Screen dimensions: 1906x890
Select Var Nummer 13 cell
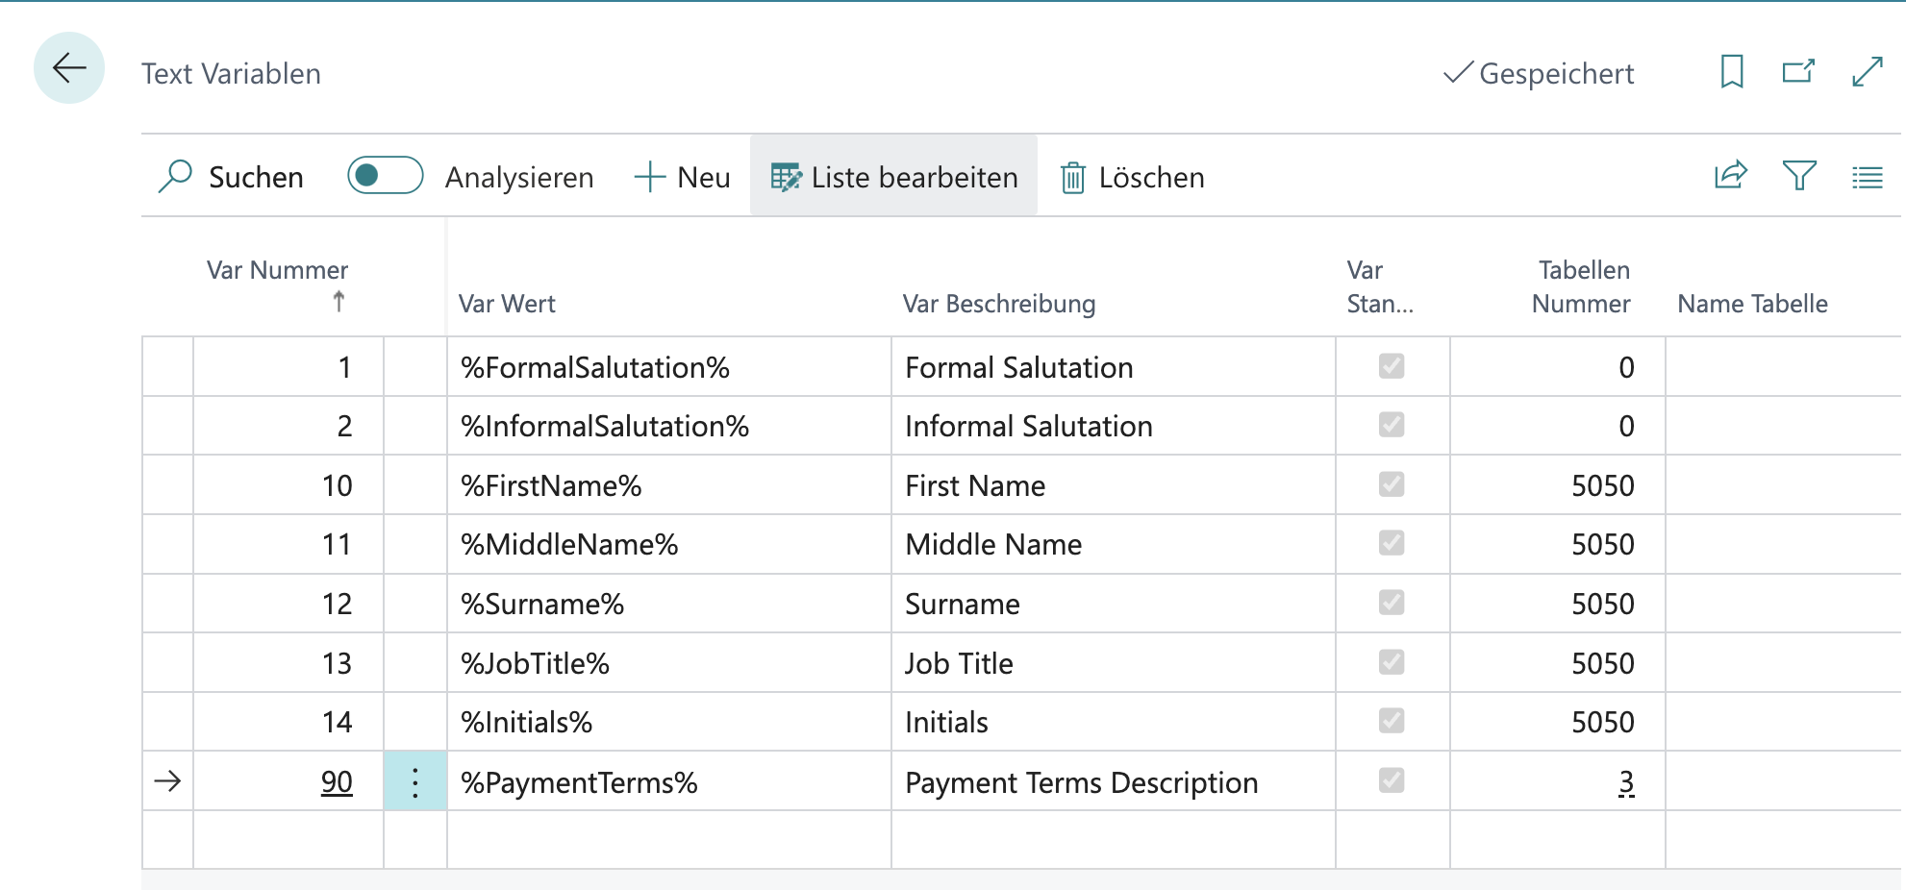click(x=288, y=663)
